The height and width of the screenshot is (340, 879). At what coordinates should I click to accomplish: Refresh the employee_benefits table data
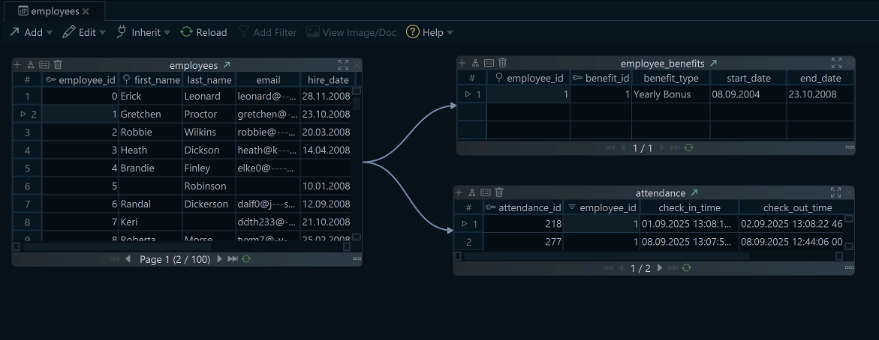coord(688,148)
